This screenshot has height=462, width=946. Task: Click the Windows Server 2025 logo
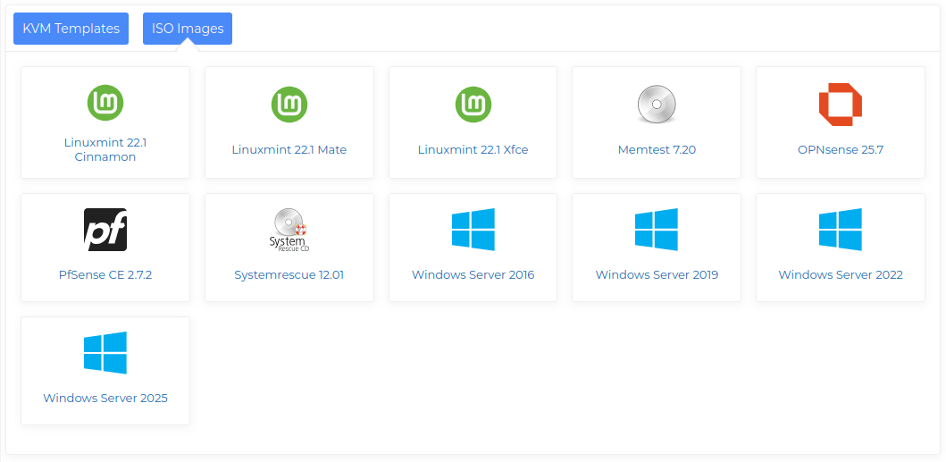(x=105, y=353)
